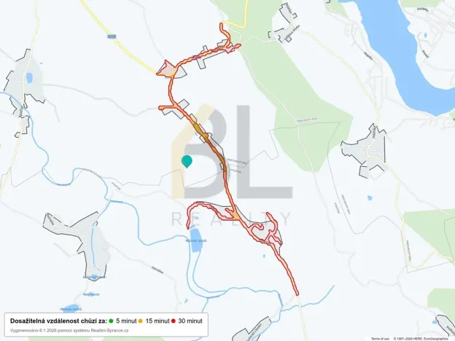The image size is (455, 341).
Task: Click the Mlýnský rybník pond label
Action: point(196,240)
